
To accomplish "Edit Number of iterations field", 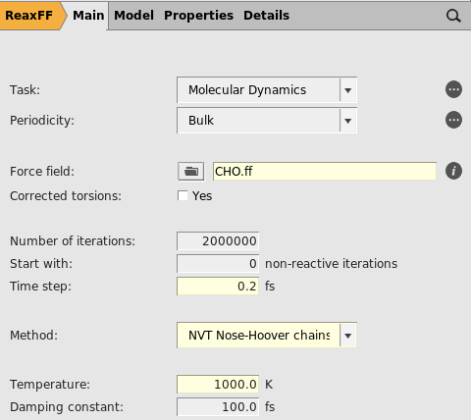I will [218, 241].
